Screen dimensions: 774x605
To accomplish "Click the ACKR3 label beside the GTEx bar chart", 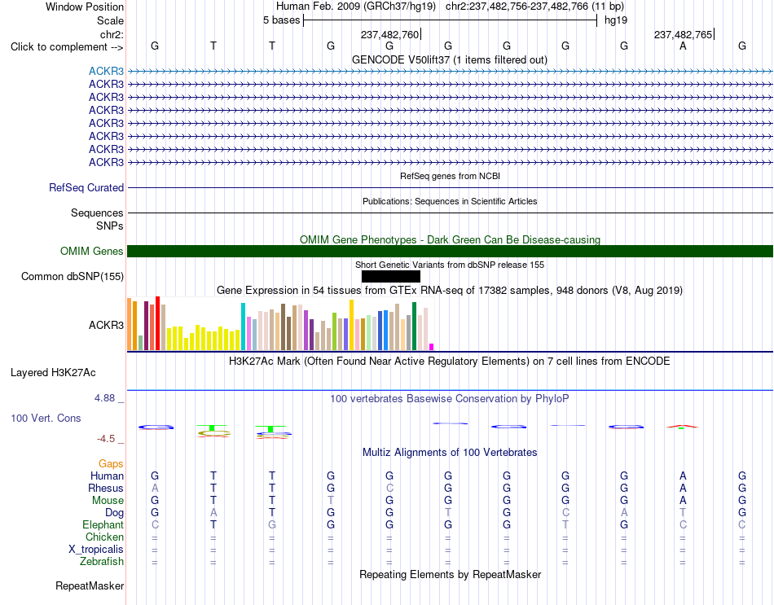I will tap(106, 325).
